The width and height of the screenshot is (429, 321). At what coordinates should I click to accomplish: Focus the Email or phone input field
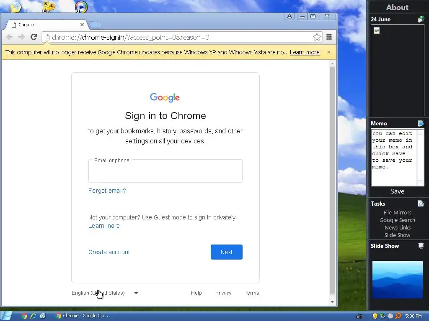165,171
